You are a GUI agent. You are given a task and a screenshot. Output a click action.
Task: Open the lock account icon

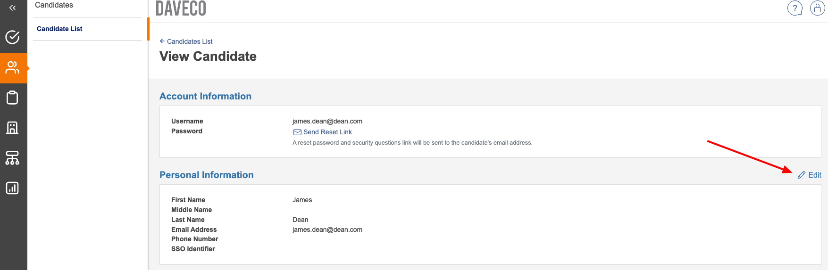pos(817,8)
